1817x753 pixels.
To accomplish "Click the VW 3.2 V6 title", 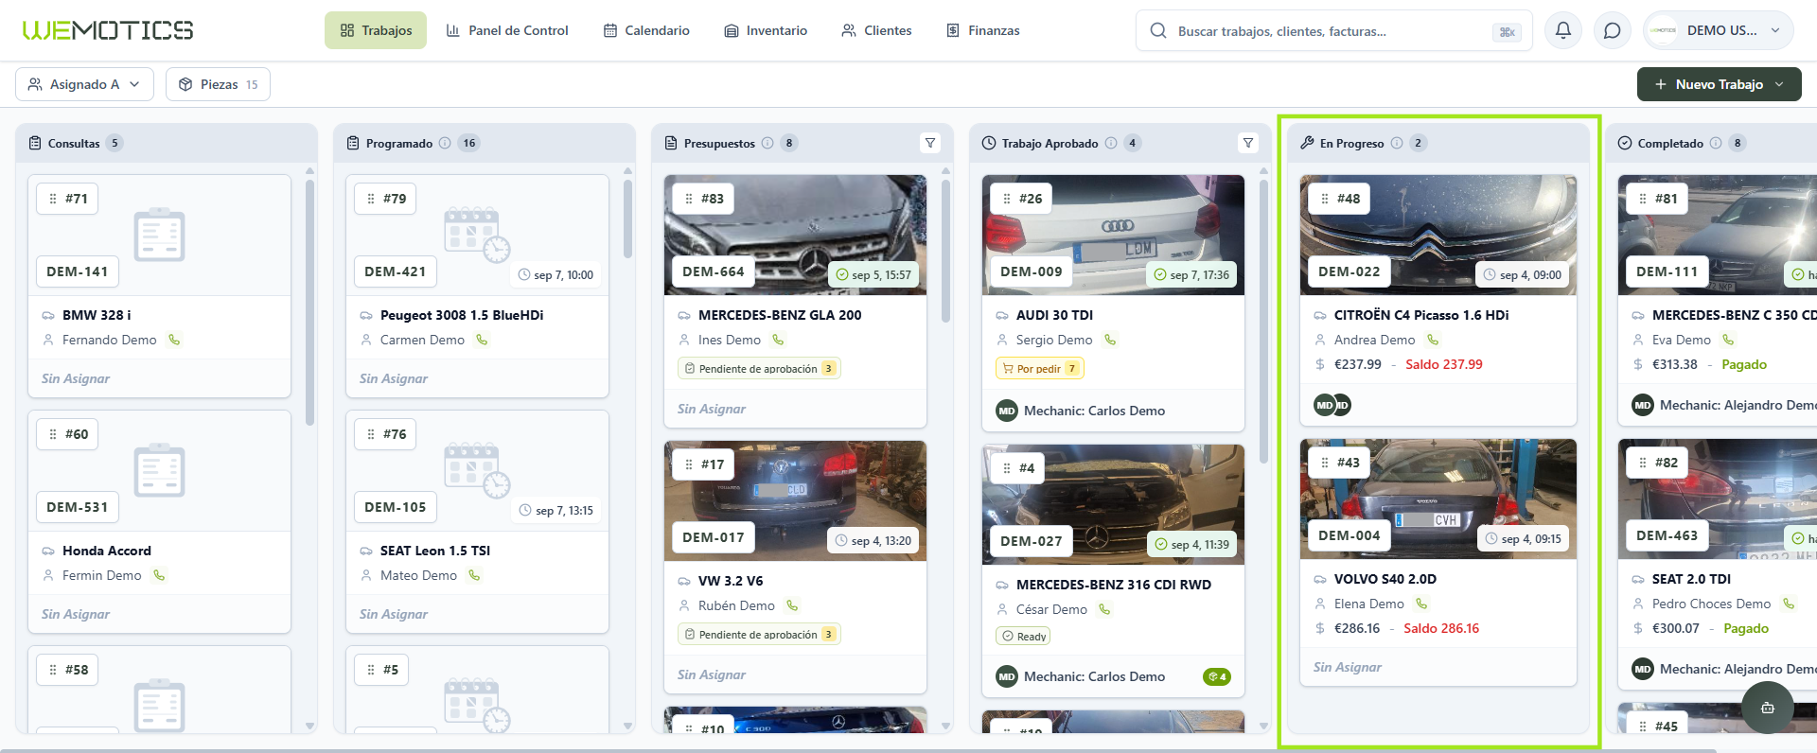I will pyautogui.click(x=731, y=581).
